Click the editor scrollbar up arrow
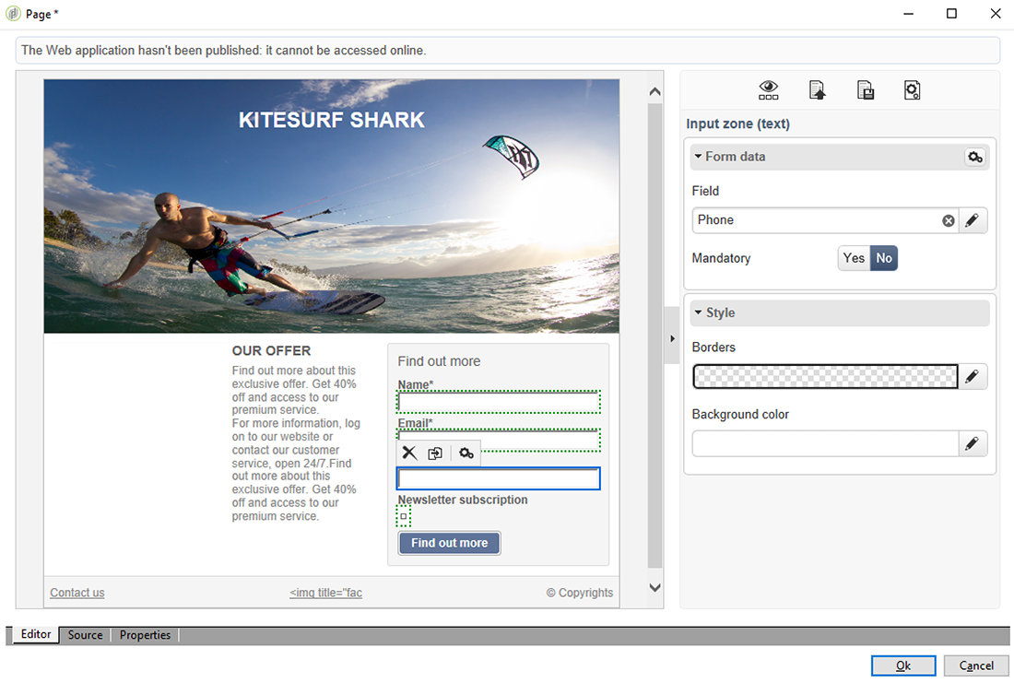This screenshot has height=683, width=1014. (655, 92)
